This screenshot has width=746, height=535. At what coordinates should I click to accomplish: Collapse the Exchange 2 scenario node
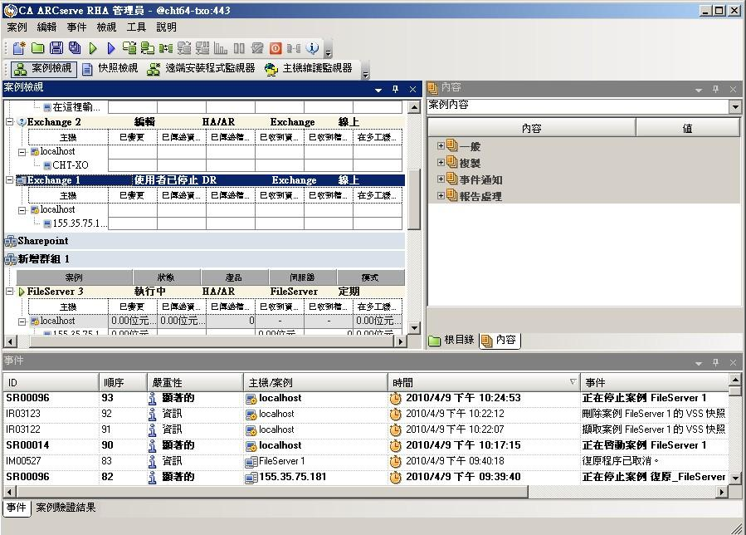tap(10, 122)
